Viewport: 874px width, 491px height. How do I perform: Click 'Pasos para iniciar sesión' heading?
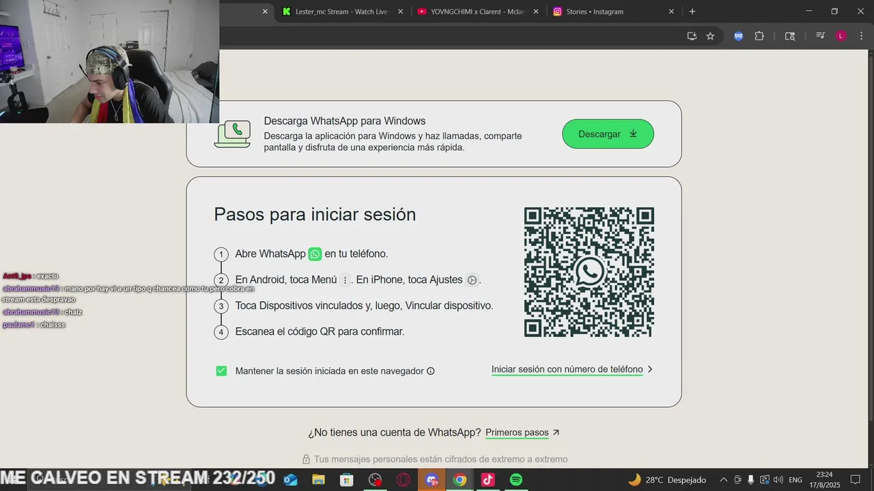pyautogui.click(x=315, y=214)
